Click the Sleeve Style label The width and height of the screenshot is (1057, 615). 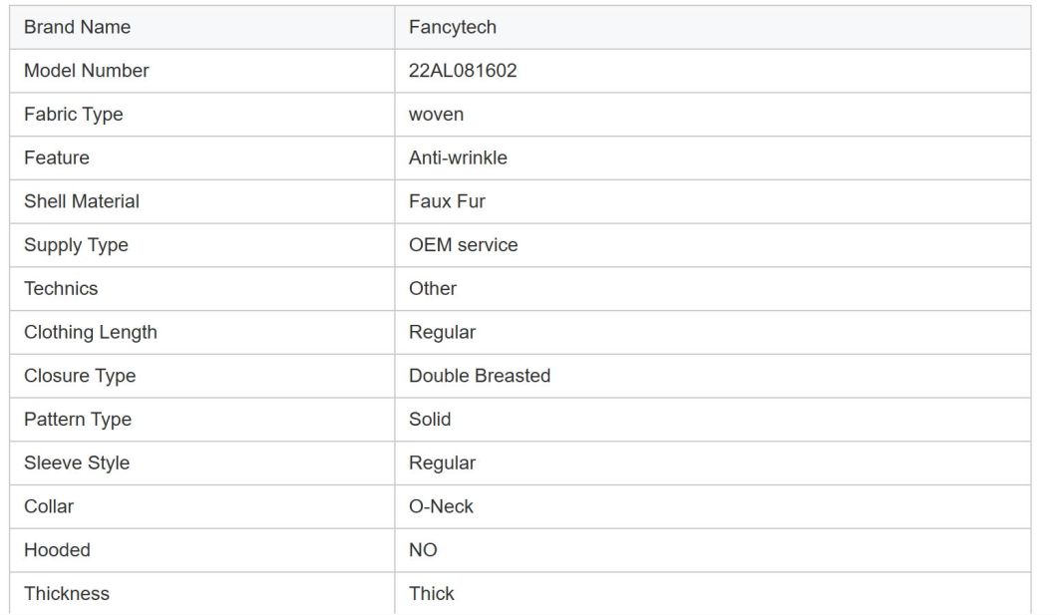[x=77, y=462]
